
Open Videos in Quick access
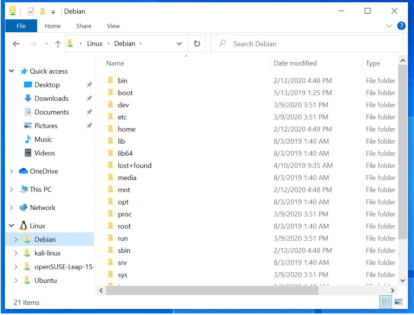click(45, 153)
